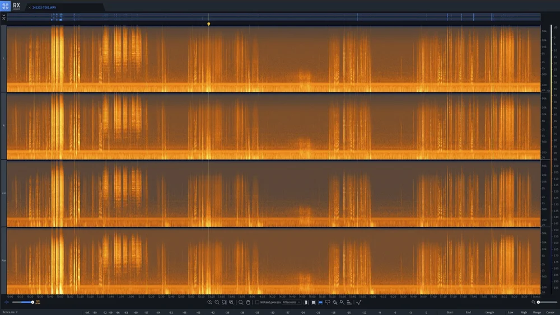
Task: Click the time ruler below the spectrogram
Action: pyautogui.click(x=274, y=297)
